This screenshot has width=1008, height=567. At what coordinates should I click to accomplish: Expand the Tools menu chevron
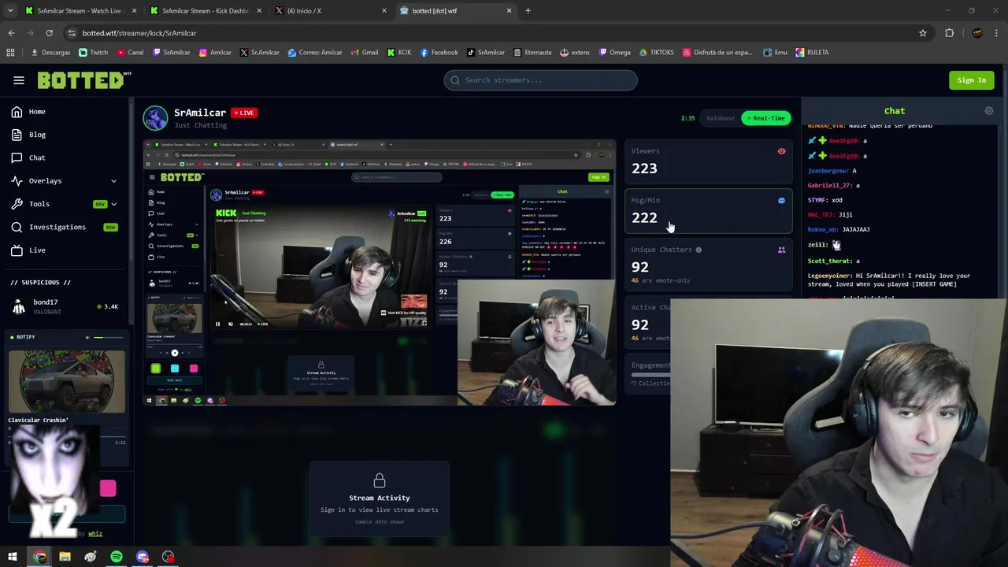click(113, 204)
